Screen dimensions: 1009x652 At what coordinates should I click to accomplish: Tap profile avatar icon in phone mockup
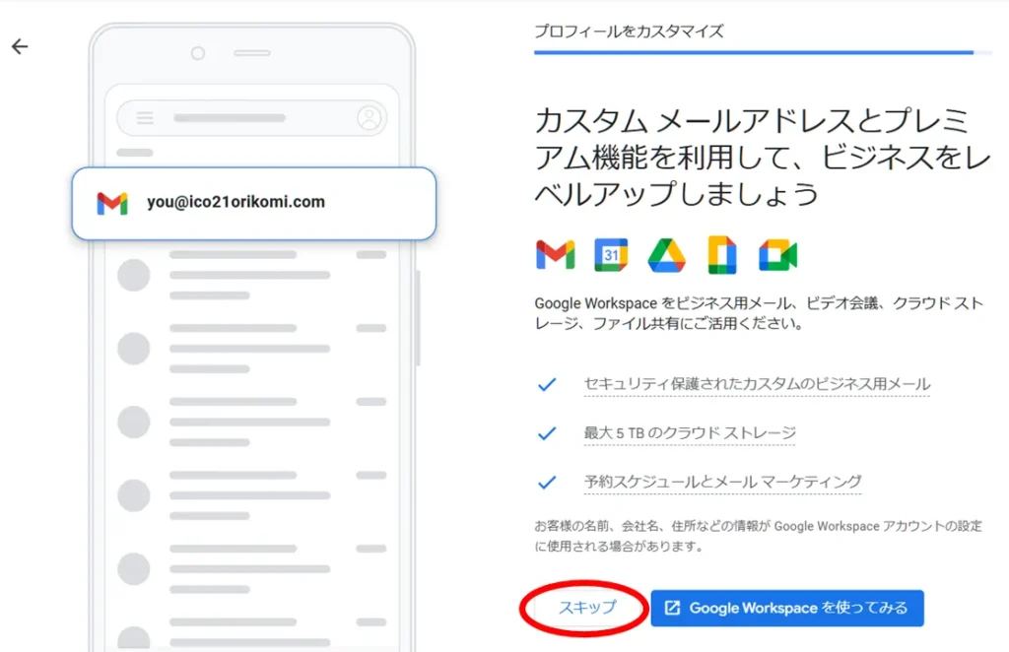[370, 118]
